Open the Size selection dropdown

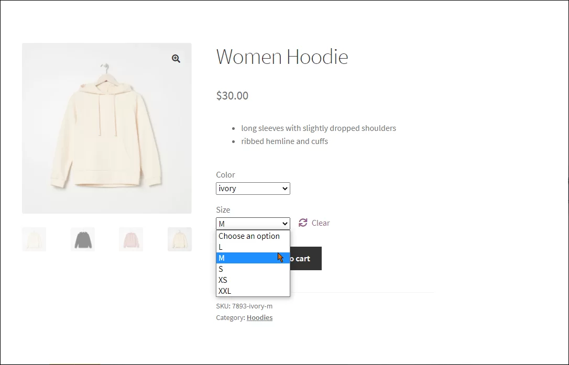pyautogui.click(x=253, y=224)
